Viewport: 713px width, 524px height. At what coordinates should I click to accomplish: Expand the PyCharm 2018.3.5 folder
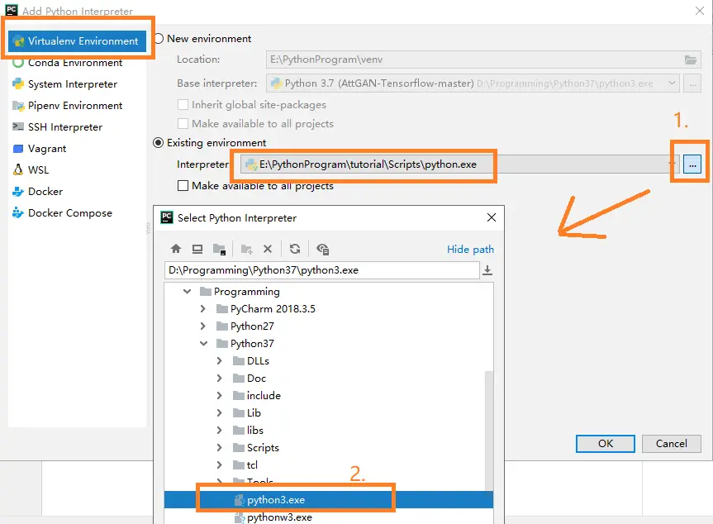203,309
